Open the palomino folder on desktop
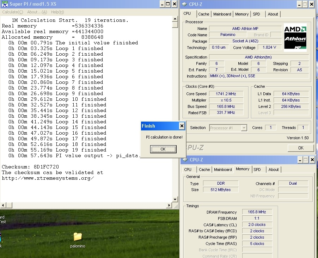The height and width of the screenshot is (258, 318). (x=77, y=237)
